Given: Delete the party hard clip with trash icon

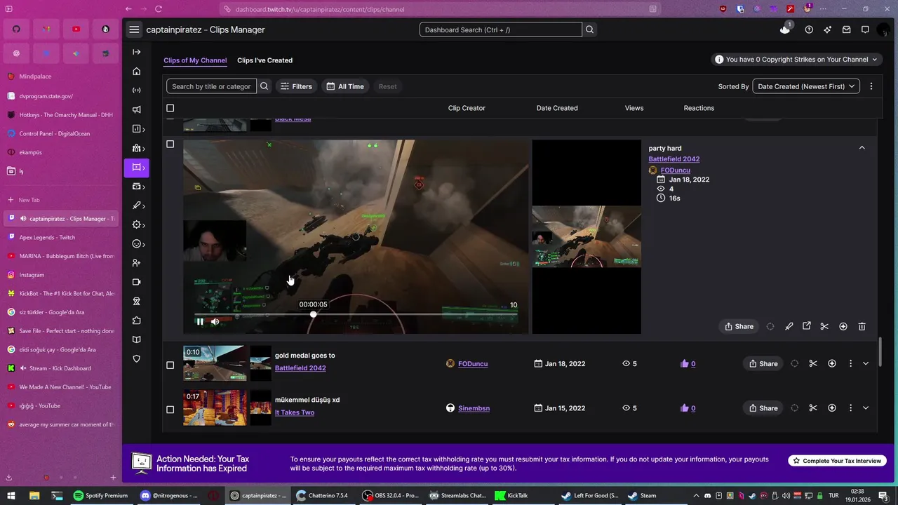Looking at the screenshot, I should [862, 326].
